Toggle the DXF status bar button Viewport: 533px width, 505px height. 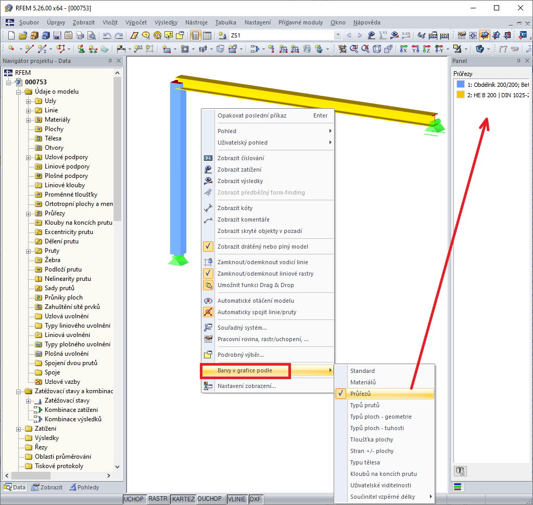255,499
